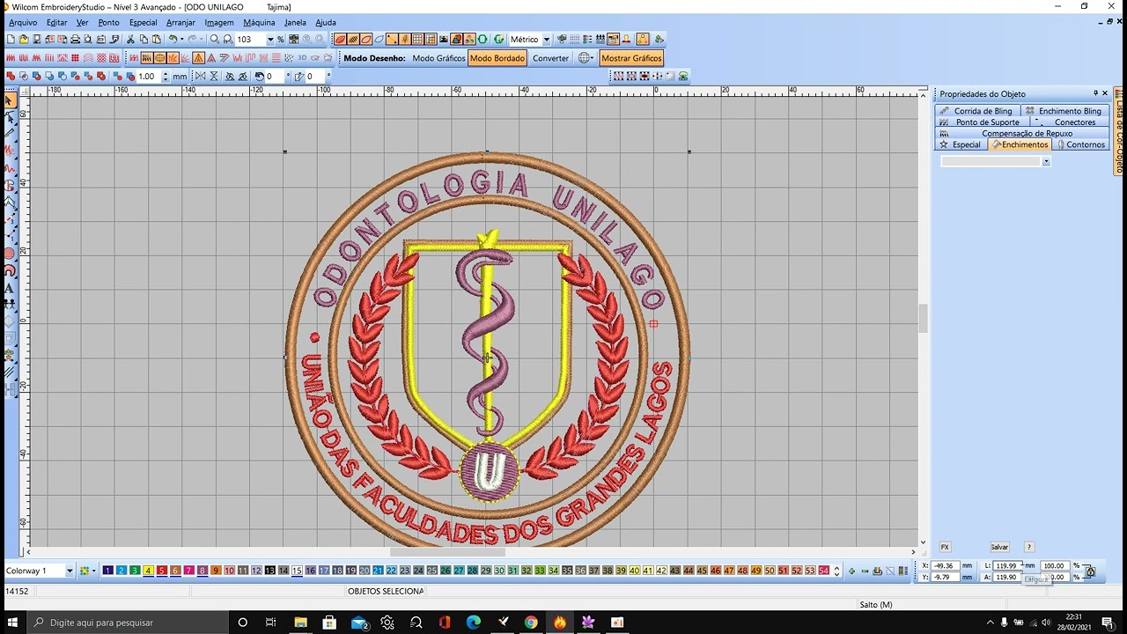Toggle the show grid icon
Screen dimensions: 1127x634
[418, 40]
